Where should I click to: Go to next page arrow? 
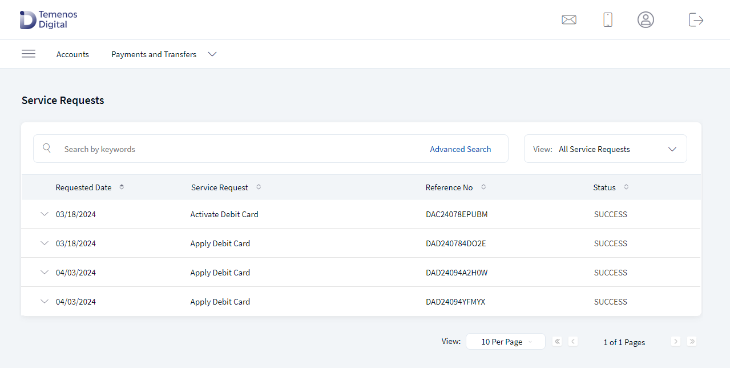[676, 341]
